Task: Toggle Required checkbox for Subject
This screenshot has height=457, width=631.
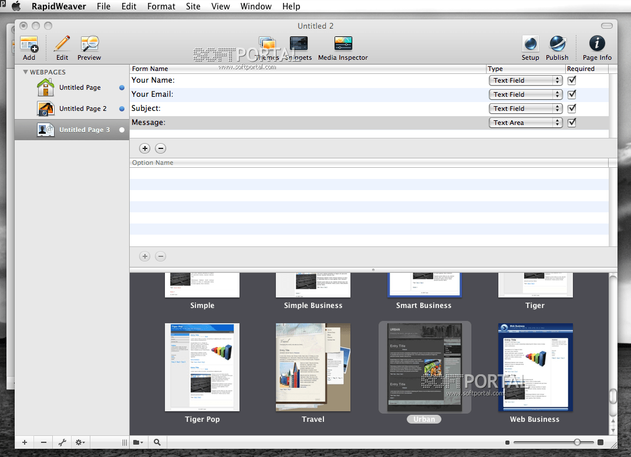Action: coord(572,109)
